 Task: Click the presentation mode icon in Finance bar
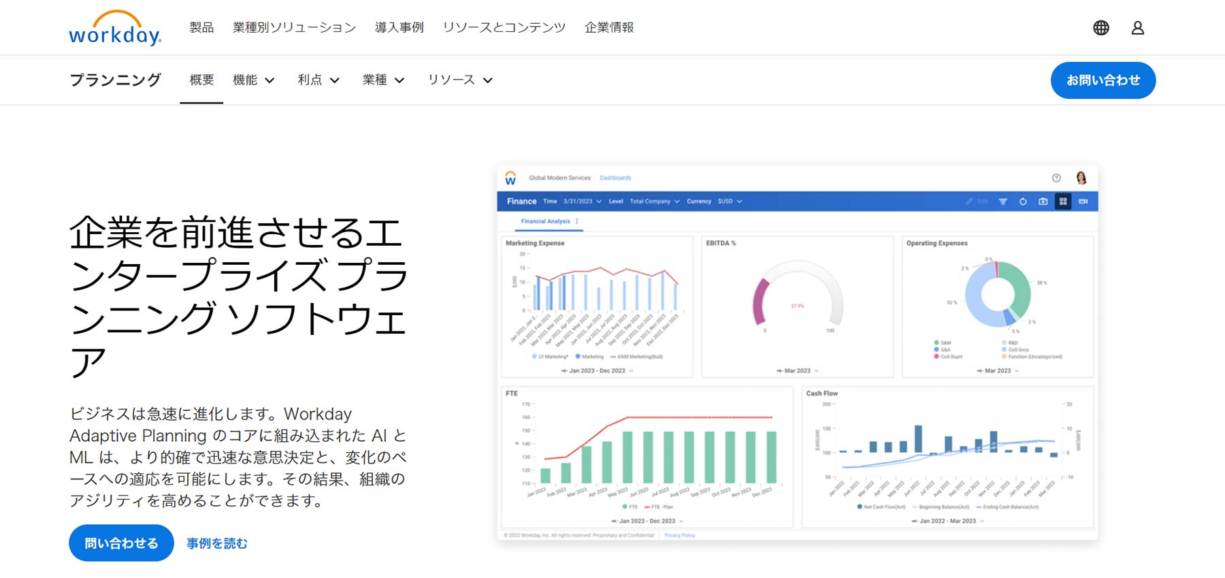tap(1083, 202)
